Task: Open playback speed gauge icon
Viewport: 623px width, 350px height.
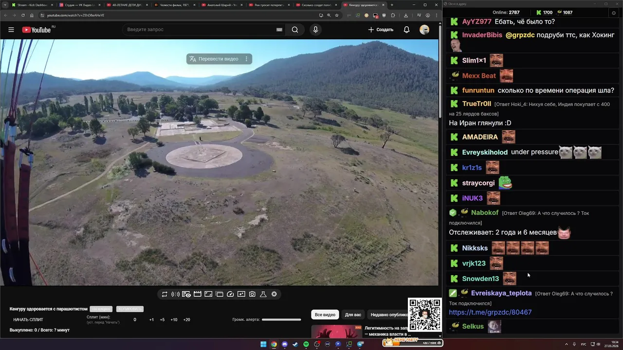Action: pos(231,294)
